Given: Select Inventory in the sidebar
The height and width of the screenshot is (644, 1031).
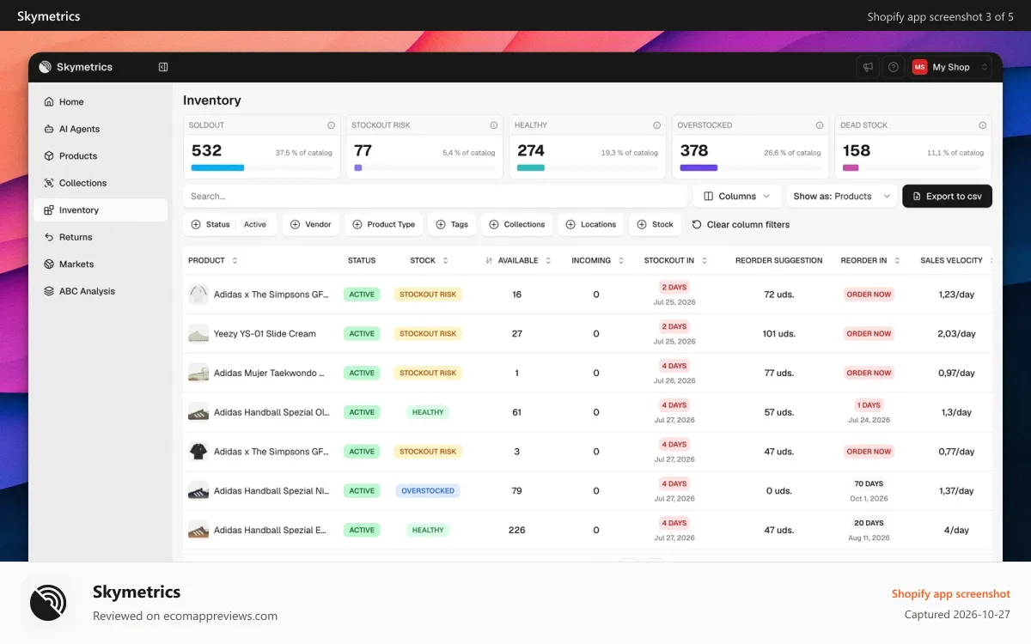Looking at the screenshot, I should 101,210.
